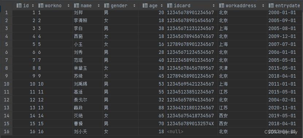Click age cell with value 53
Image resolution: width=303 pixels, height=138 pixels.
(x=161, y=84)
